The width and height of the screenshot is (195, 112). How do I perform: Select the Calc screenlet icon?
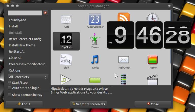[x=66, y=19]
